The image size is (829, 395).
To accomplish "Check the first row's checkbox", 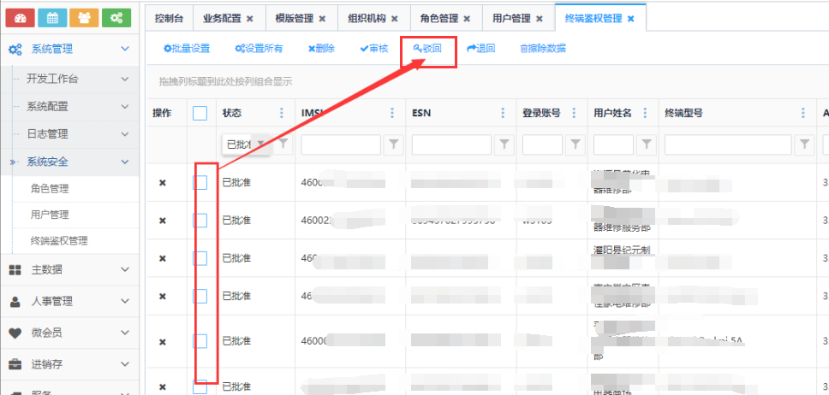I will [x=200, y=182].
